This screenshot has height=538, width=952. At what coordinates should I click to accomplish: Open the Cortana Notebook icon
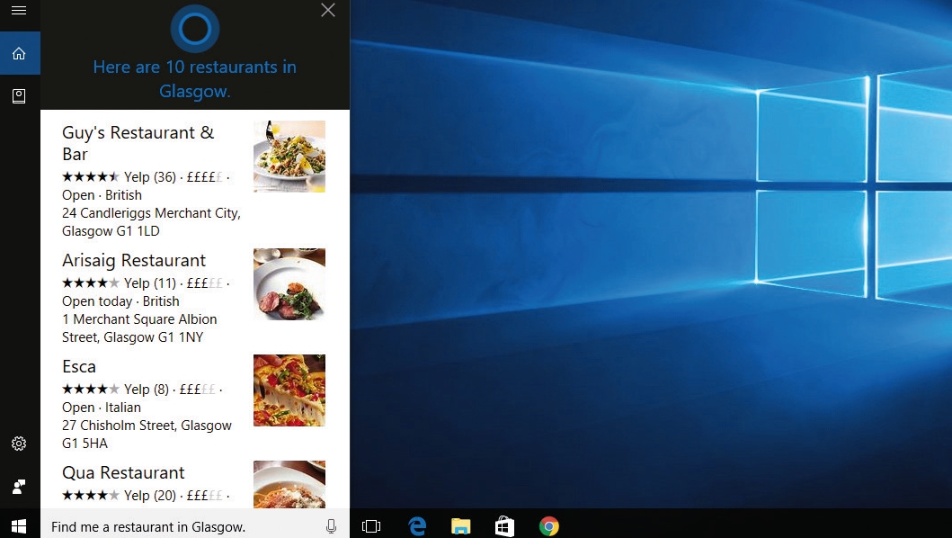pos(19,96)
